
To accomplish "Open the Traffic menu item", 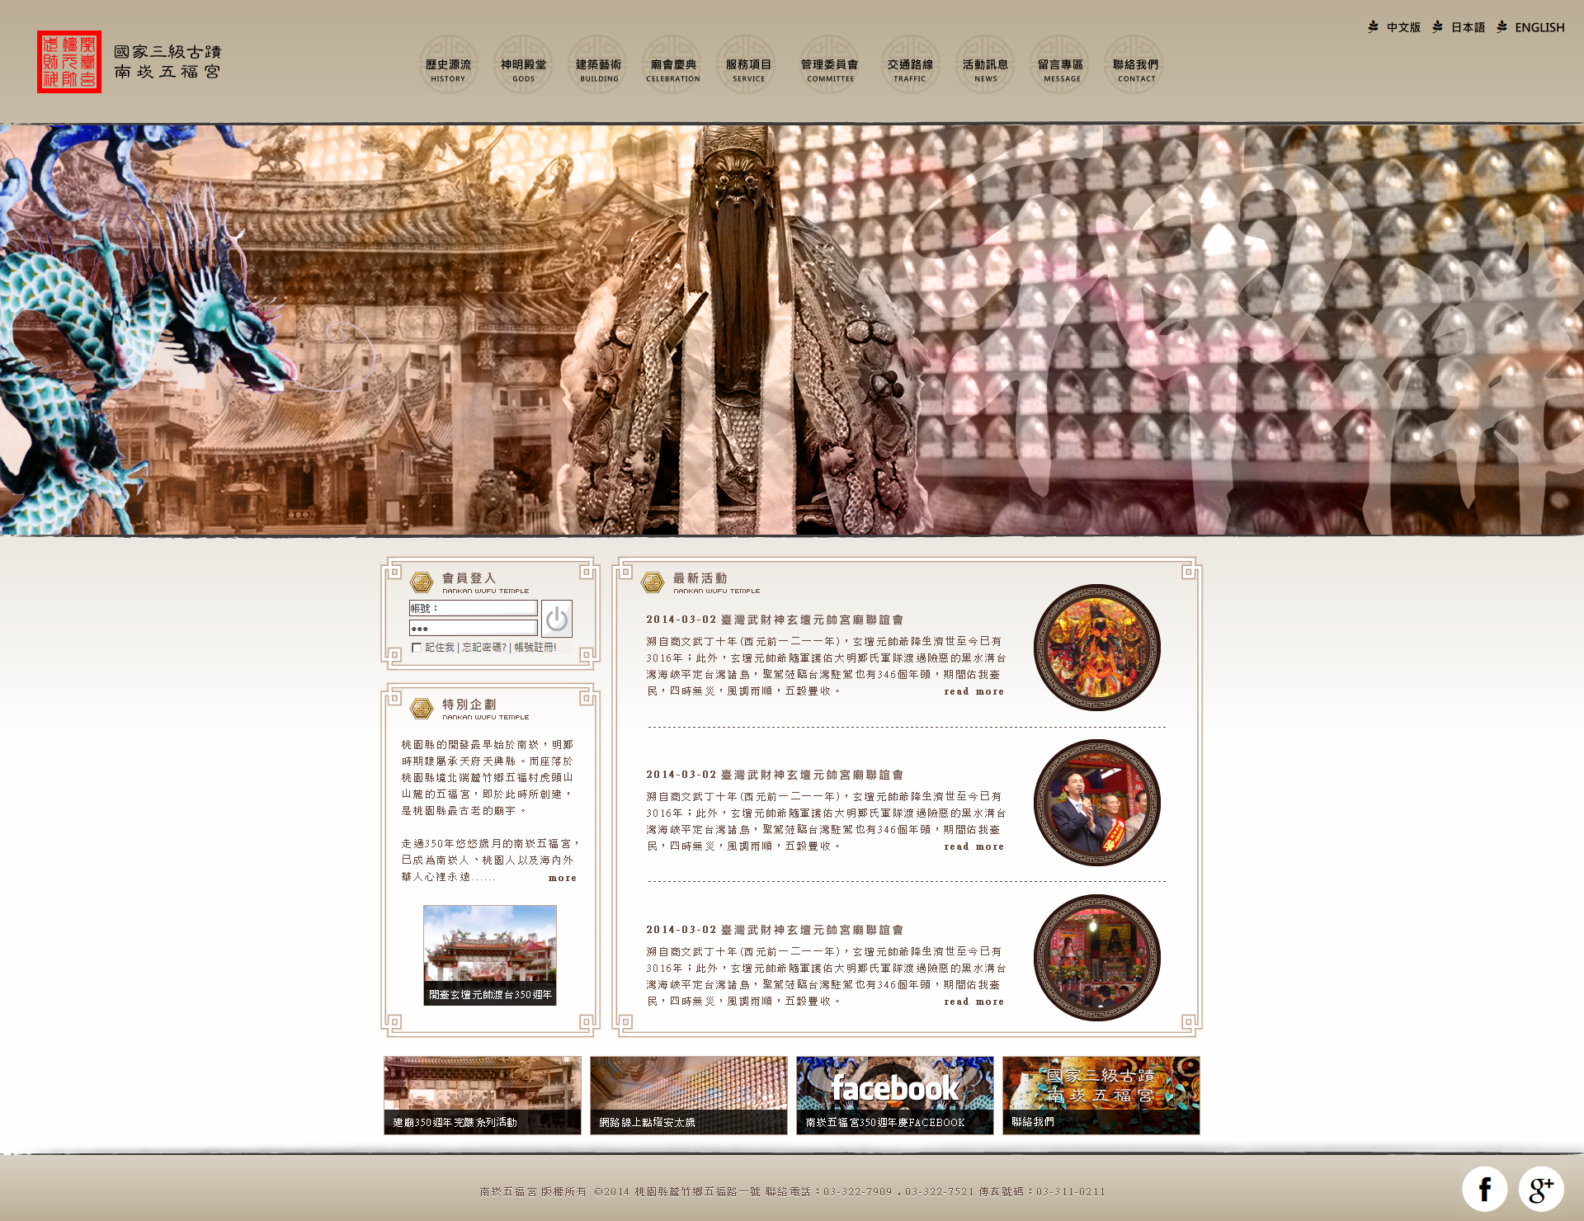I will (x=910, y=64).
